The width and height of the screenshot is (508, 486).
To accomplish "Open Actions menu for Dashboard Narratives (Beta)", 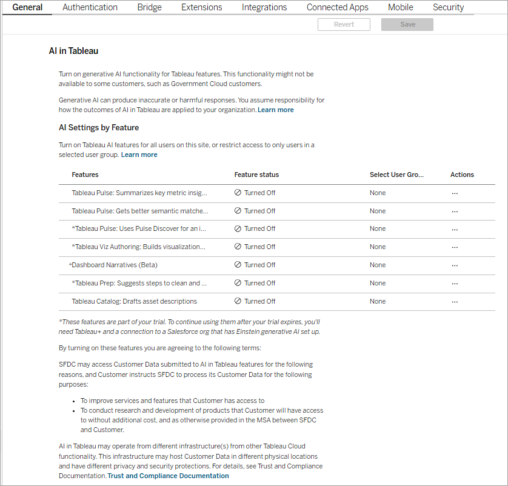I will (455, 265).
